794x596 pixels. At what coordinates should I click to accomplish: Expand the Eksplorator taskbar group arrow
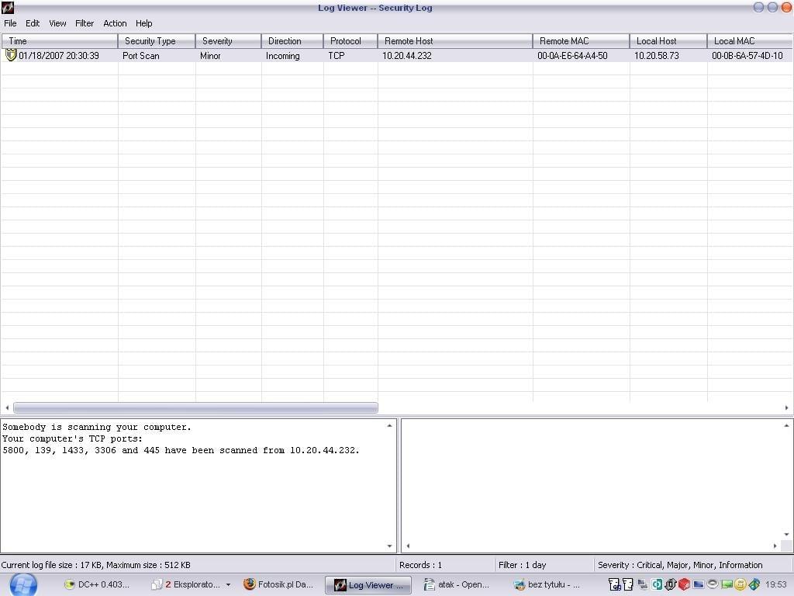point(228,585)
